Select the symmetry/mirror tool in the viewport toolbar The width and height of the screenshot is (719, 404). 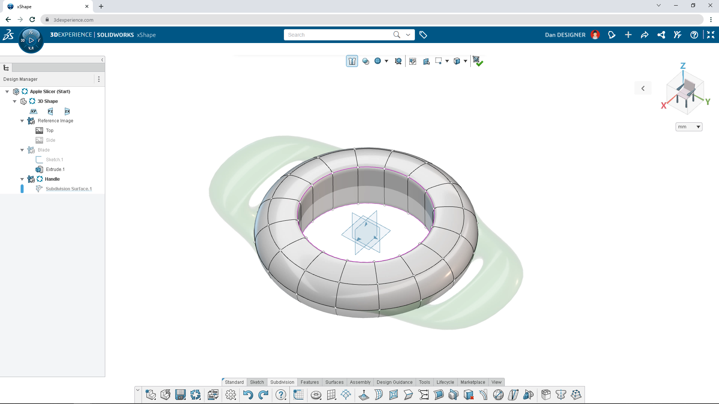point(427,61)
